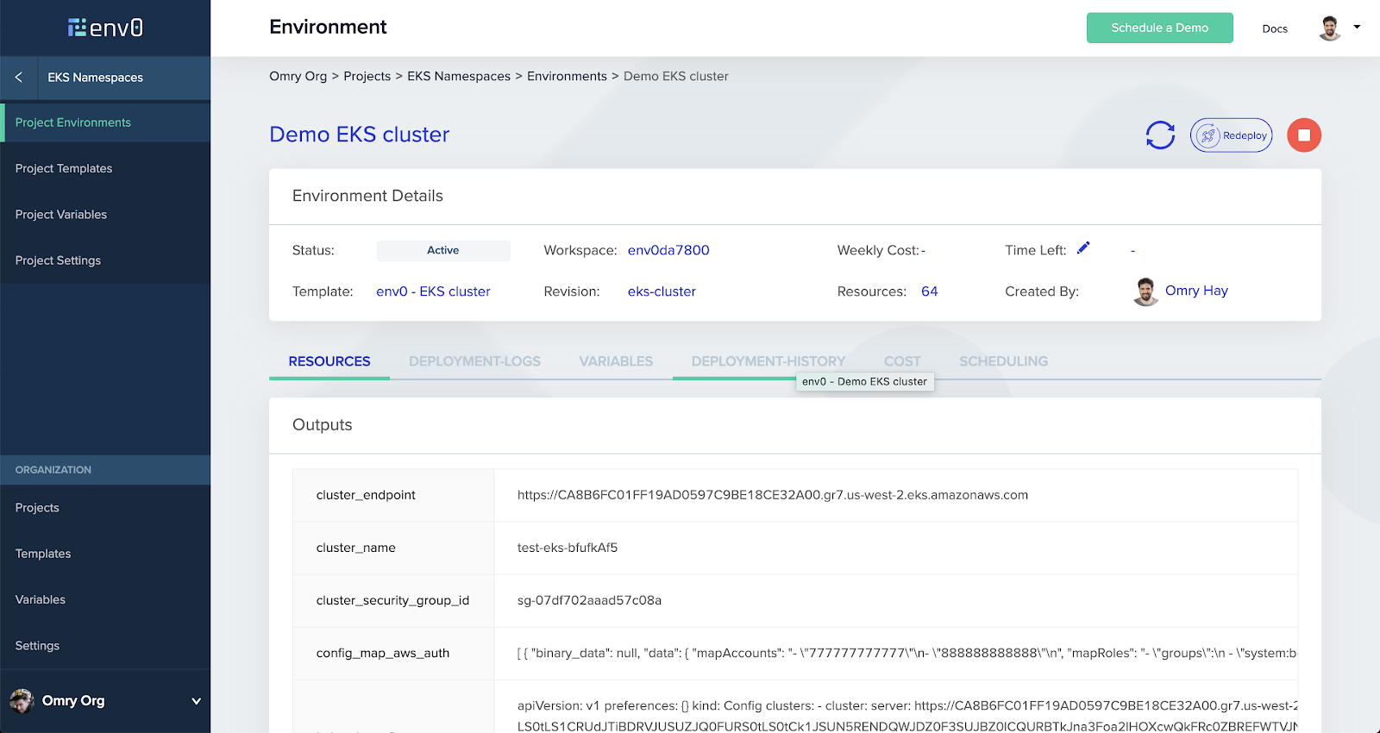Click Omry Hay's creator avatar
Viewport: 1380px width, 733px height.
[x=1145, y=291]
